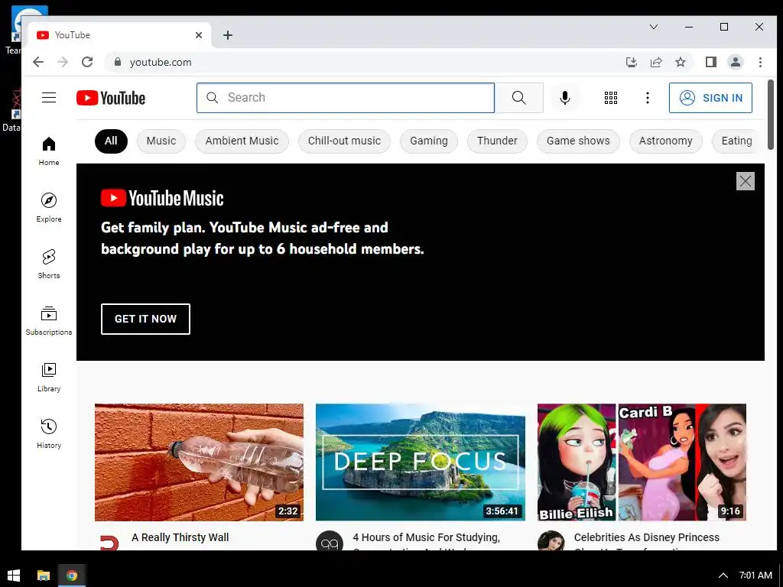The image size is (783, 587).
Task: Click the 7:01 AM clock
Action: (x=755, y=576)
